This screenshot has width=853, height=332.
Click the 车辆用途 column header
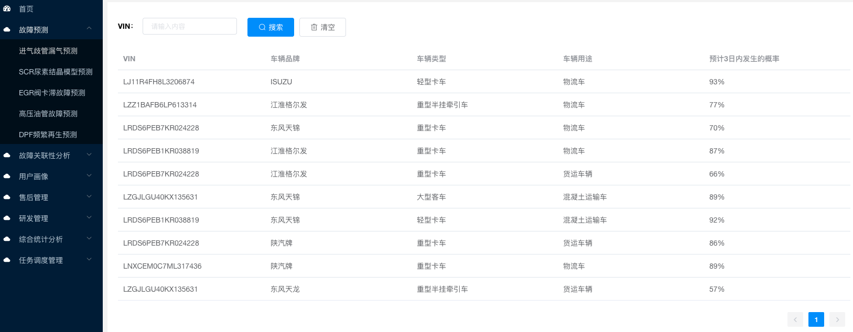pos(578,59)
